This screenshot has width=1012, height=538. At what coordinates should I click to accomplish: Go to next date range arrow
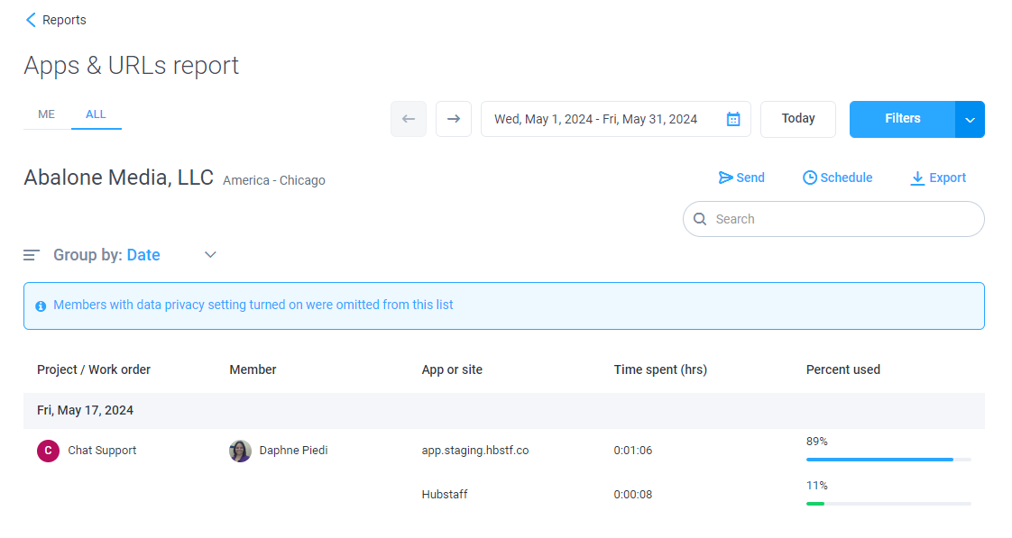pos(454,119)
